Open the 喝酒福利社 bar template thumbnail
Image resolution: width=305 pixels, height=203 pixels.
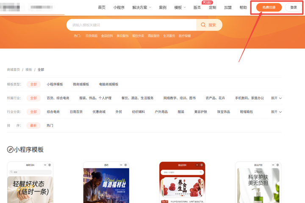click(106, 186)
